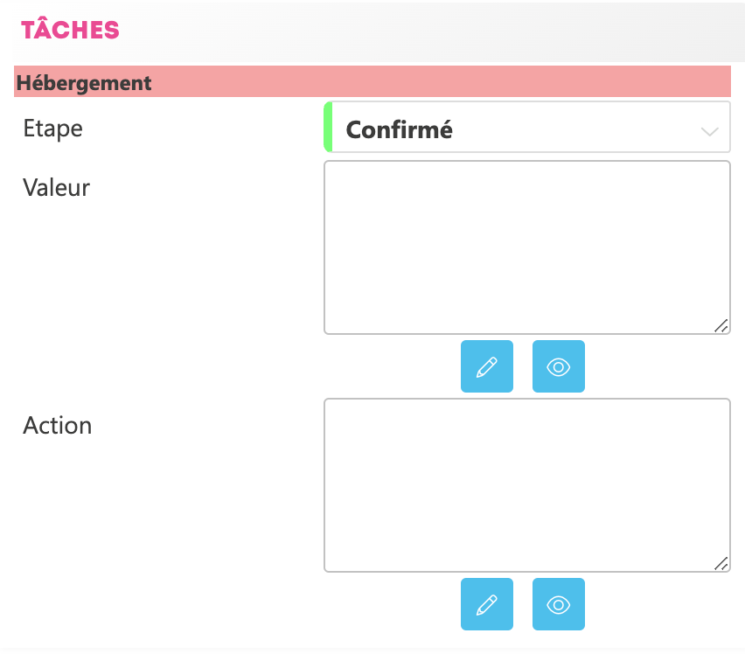Expand the Etape dropdown chevron arrow

pyautogui.click(x=709, y=131)
